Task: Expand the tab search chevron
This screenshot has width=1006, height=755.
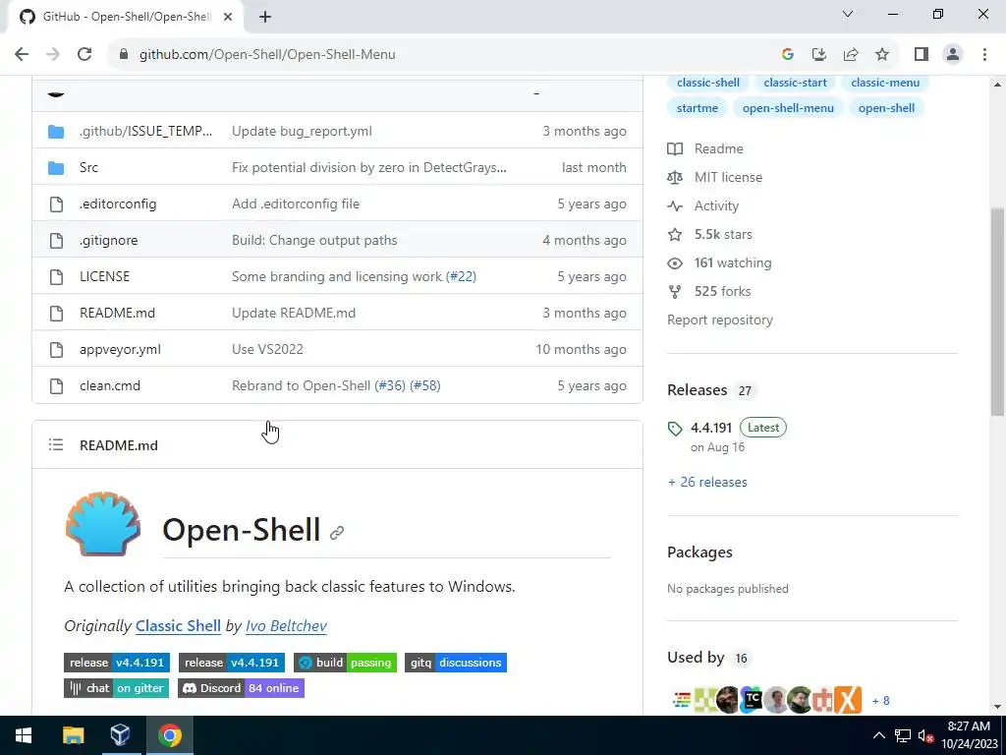Action: pyautogui.click(x=848, y=14)
